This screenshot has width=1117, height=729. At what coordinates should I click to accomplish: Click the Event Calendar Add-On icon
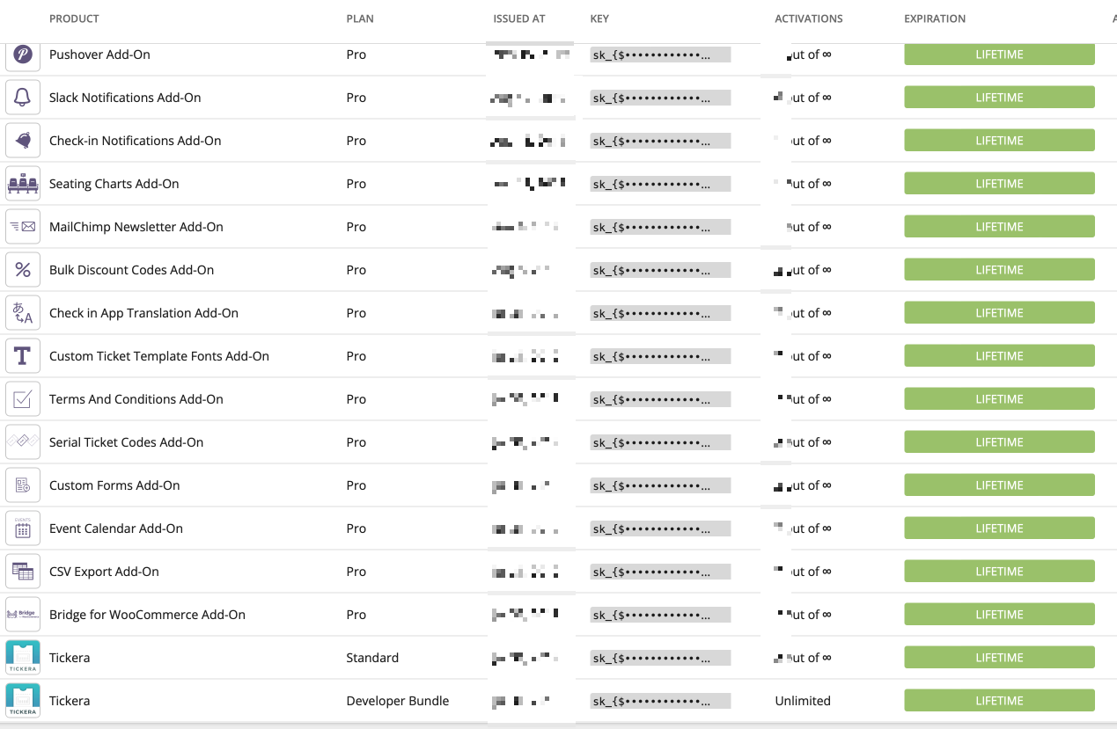[x=23, y=529]
